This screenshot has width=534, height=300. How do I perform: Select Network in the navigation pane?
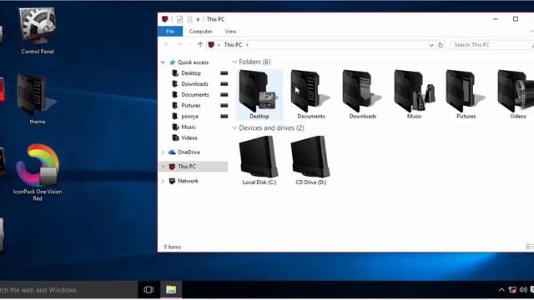click(188, 181)
